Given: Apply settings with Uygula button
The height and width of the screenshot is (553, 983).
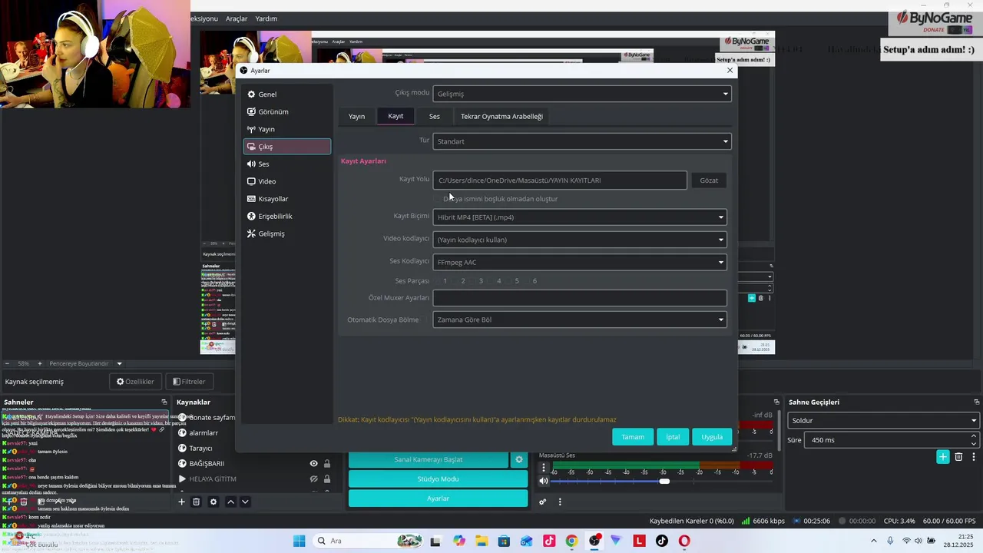Looking at the screenshot, I should 712,437.
